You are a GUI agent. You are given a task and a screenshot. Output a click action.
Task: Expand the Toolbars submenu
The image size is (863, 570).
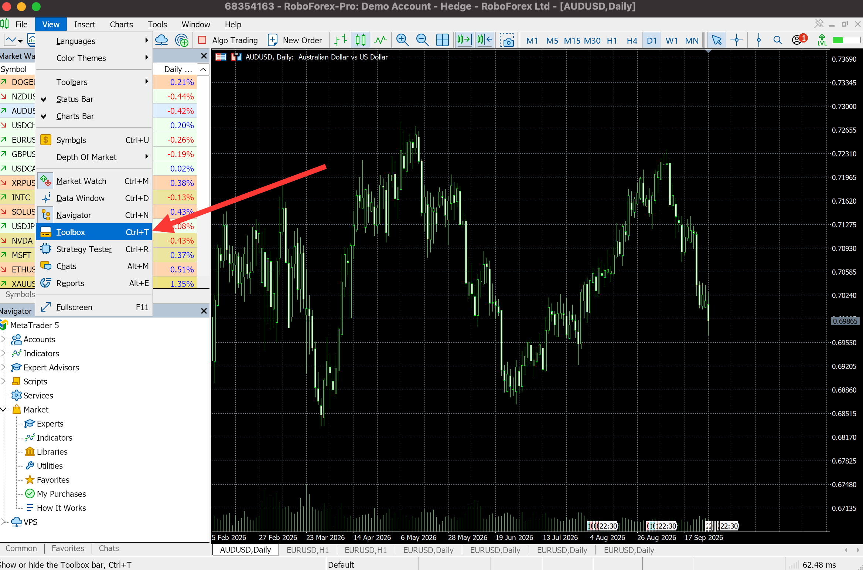(x=94, y=82)
